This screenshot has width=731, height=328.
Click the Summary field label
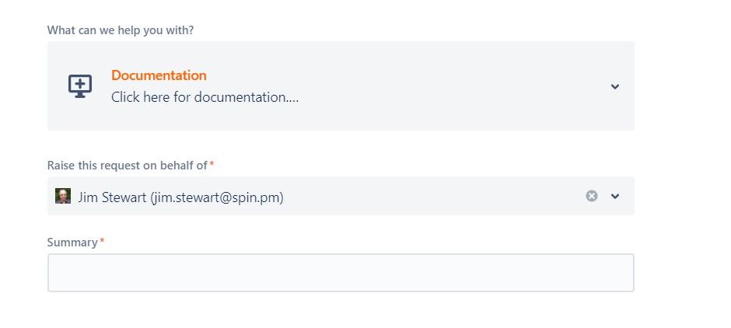pyautogui.click(x=72, y=243)
